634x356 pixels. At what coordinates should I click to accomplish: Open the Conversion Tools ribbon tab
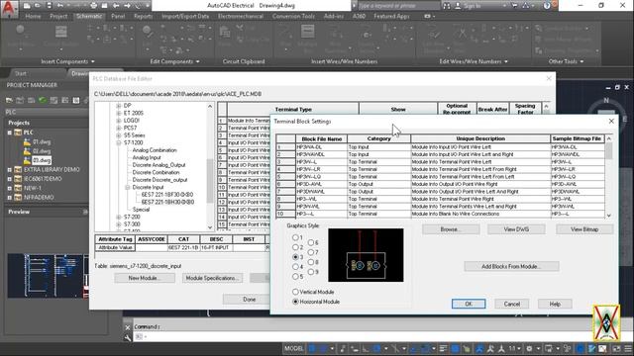[x=293, y=16]
